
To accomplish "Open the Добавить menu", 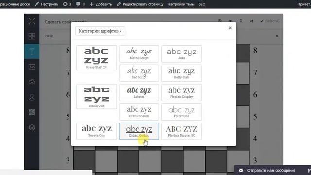I will point(101,4).
